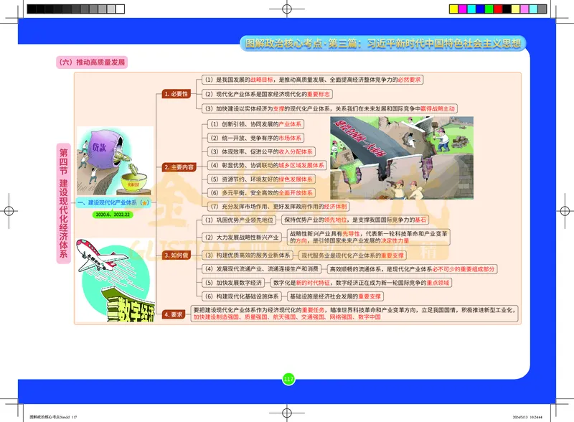Click the circled star icon after 建设现代化产业体系
Image resolution: width=574 pixels, height=422 pixels.
[144, 203]
